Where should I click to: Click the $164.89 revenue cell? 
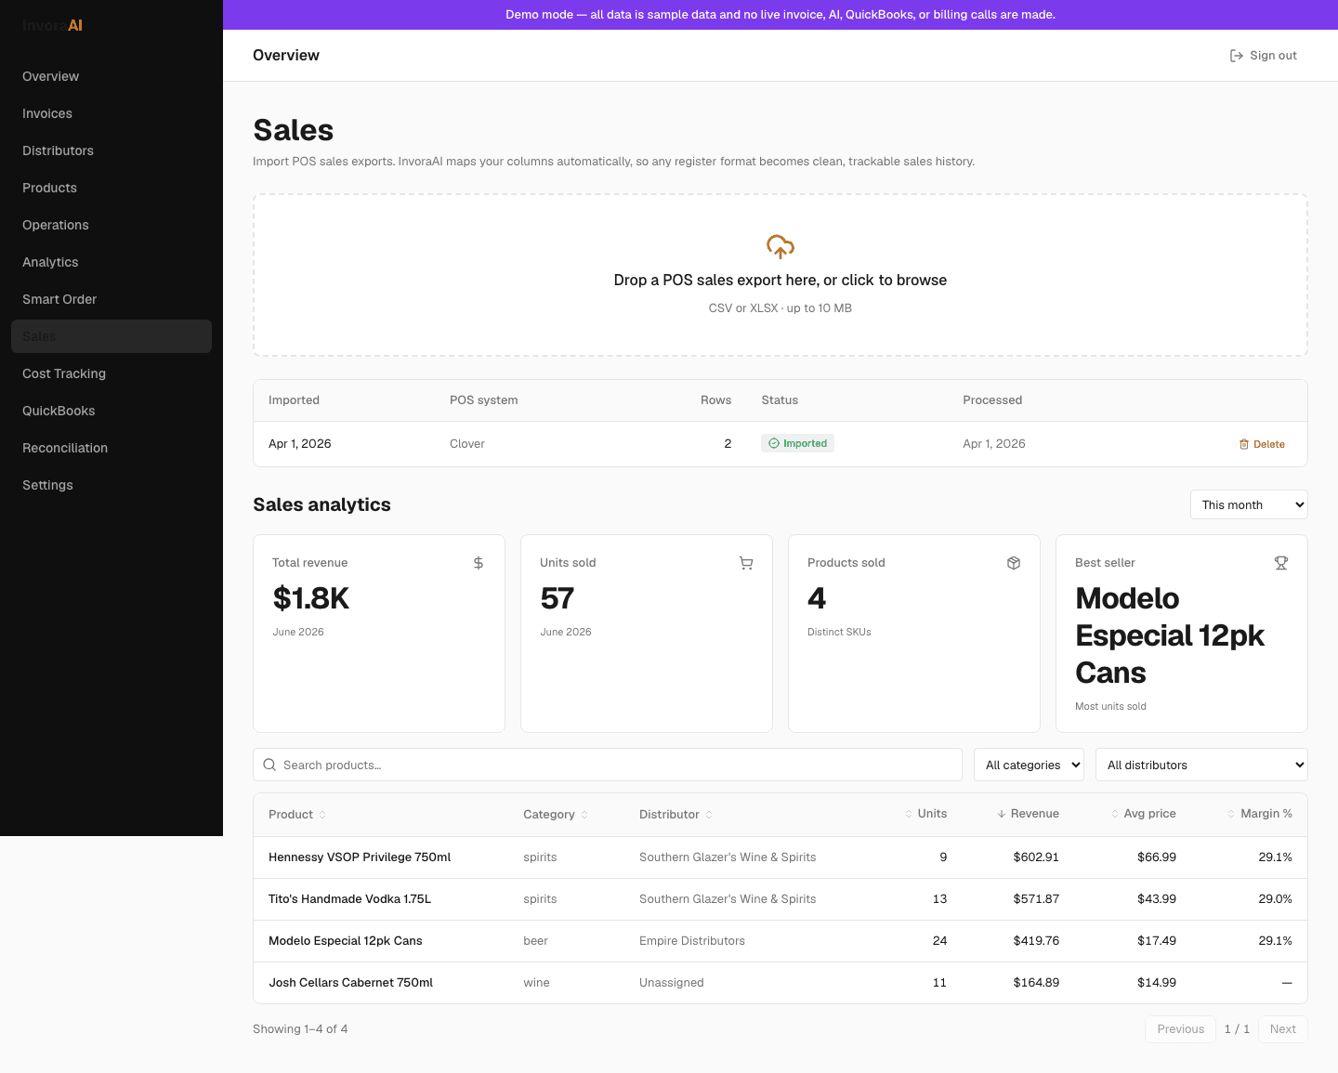point(1036,983)
